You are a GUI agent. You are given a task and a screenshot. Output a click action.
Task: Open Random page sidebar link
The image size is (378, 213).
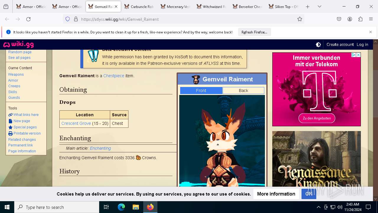(x=20, y=52)
